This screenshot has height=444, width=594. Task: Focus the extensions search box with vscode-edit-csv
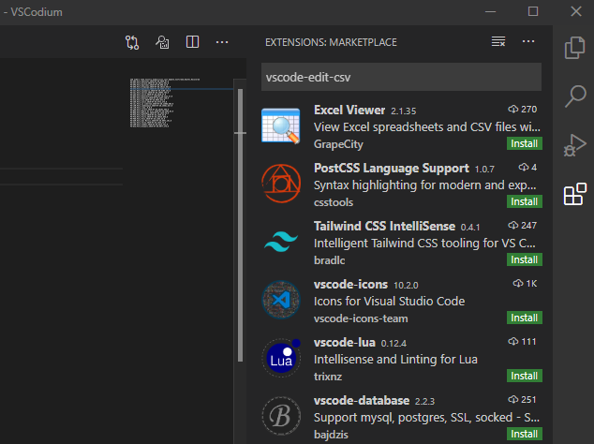click(x=401, y=78)
